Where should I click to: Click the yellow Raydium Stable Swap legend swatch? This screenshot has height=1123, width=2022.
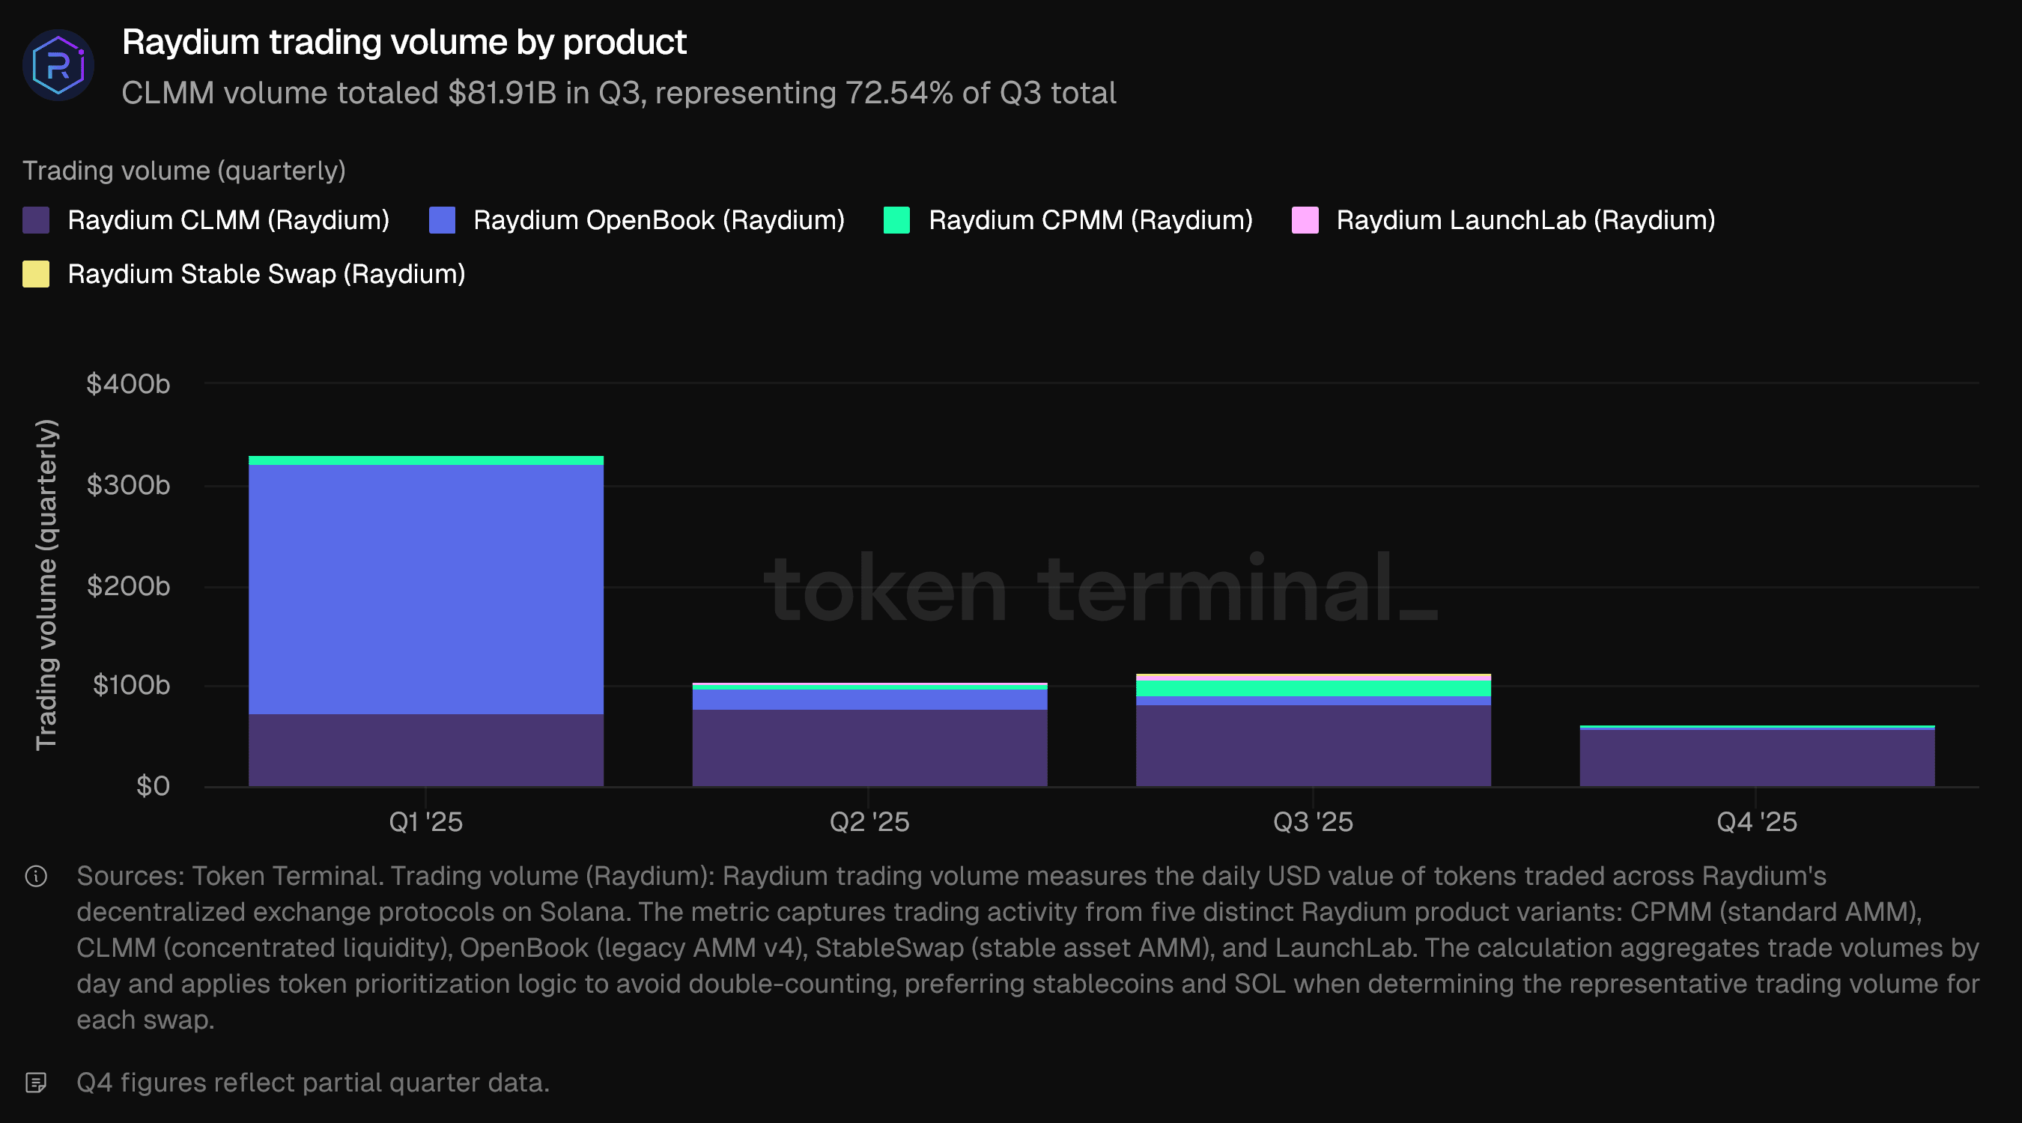click(x=36, y=274)
